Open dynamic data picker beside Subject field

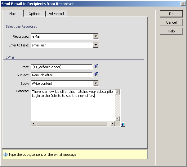(96, 74)
